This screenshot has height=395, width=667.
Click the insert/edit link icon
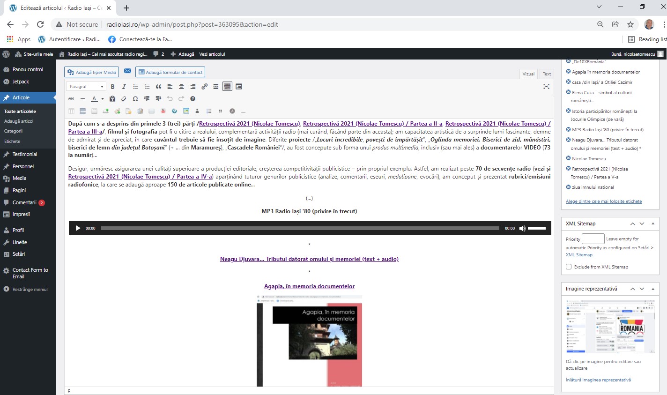[204, 87]
